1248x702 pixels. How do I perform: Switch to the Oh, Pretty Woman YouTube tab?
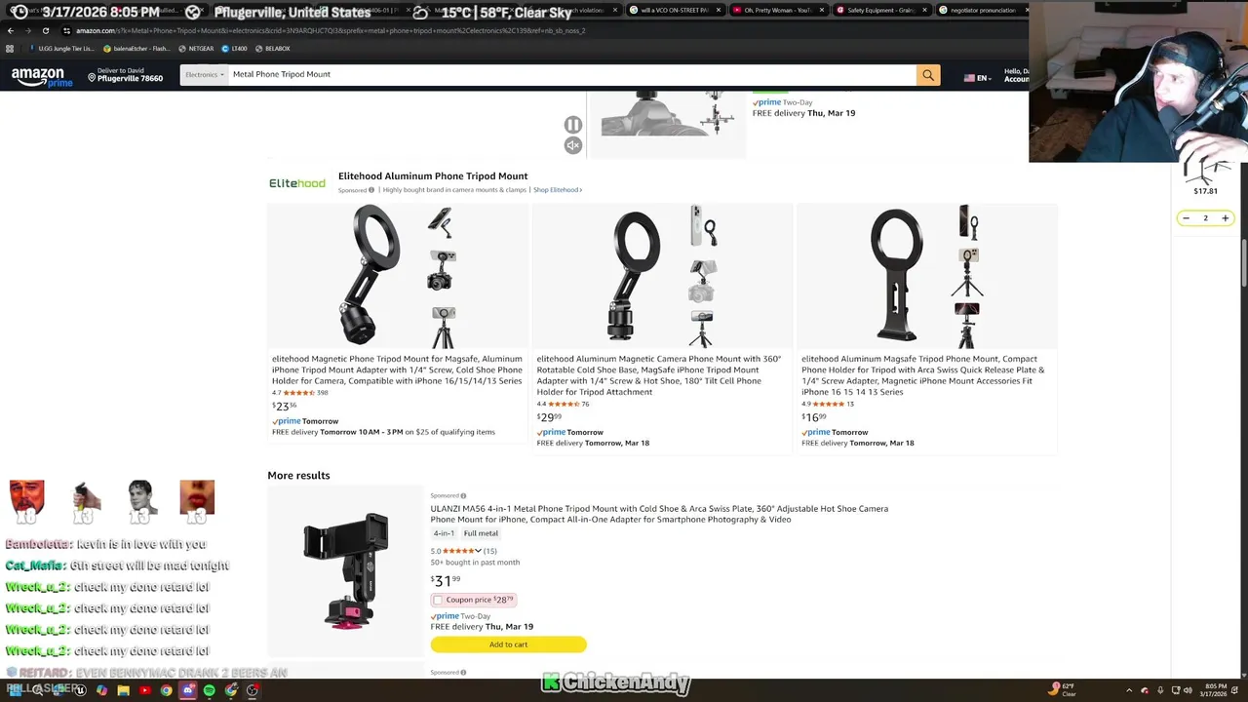775,10
